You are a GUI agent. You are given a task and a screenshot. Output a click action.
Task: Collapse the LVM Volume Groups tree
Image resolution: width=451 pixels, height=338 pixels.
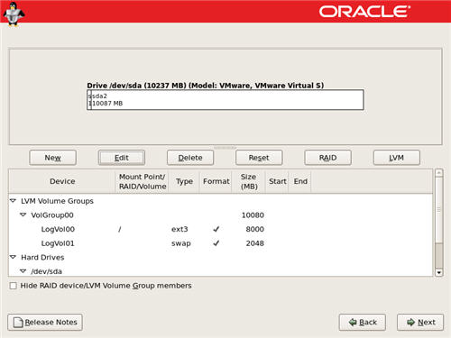click(13, 201)
